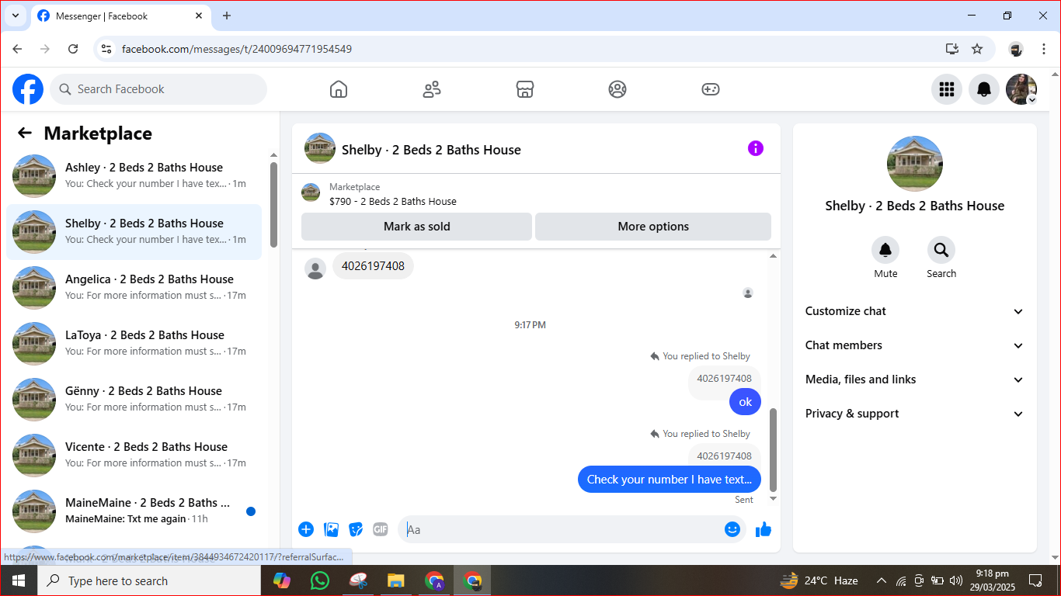Open the emoji picker

(x=732, y=529)
